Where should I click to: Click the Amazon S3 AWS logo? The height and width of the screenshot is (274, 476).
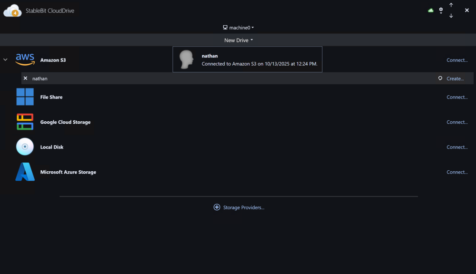click(25, 59)
